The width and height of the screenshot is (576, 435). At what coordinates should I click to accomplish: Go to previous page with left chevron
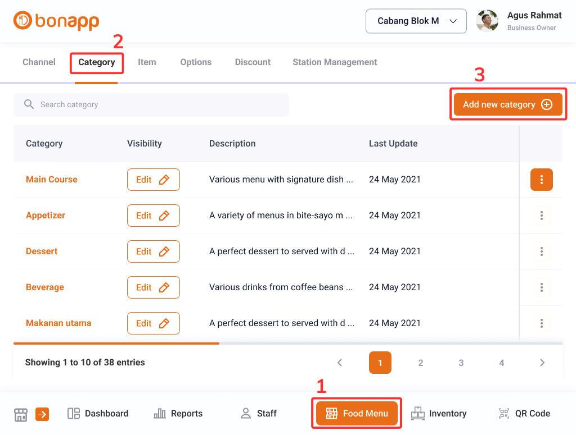pyautogui.click(x=340, y=363)
